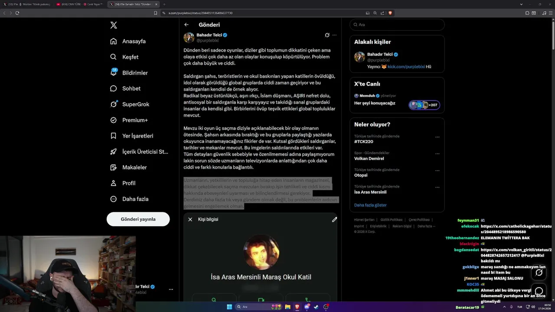555x312 pixels.
Task: Click Brave Shields icon
Action: (x=390, y=13)
